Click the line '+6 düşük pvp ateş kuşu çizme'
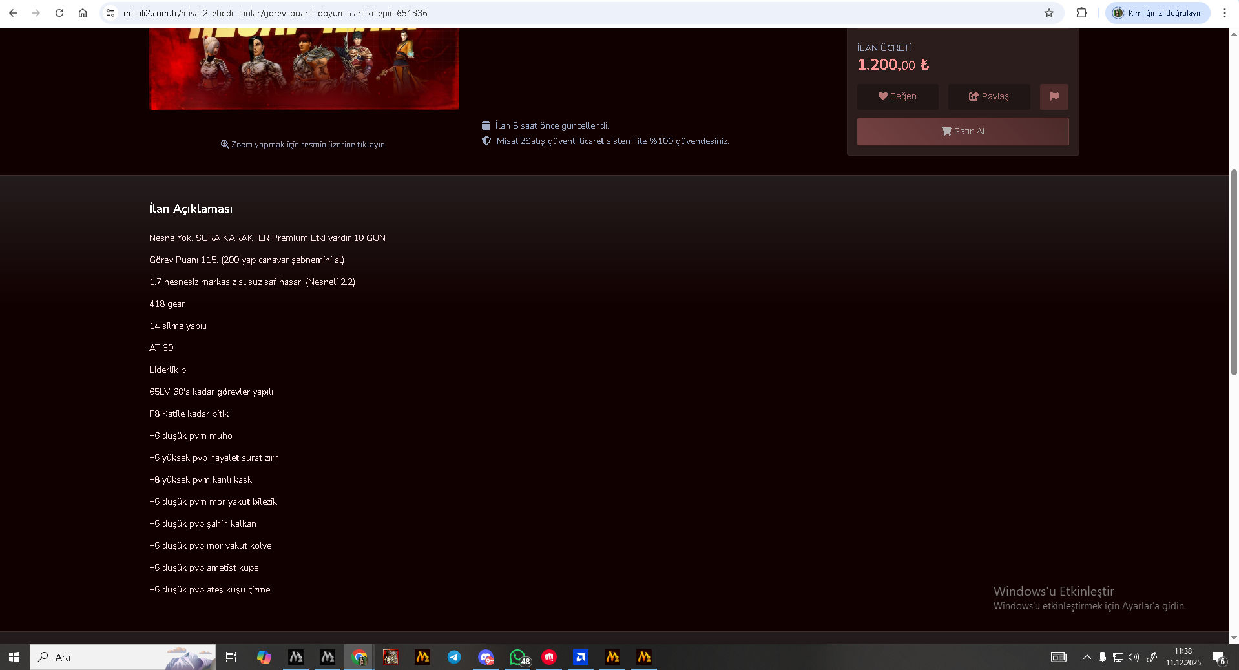This screenshot has height=670, width=1239. (x=209, y=589)
